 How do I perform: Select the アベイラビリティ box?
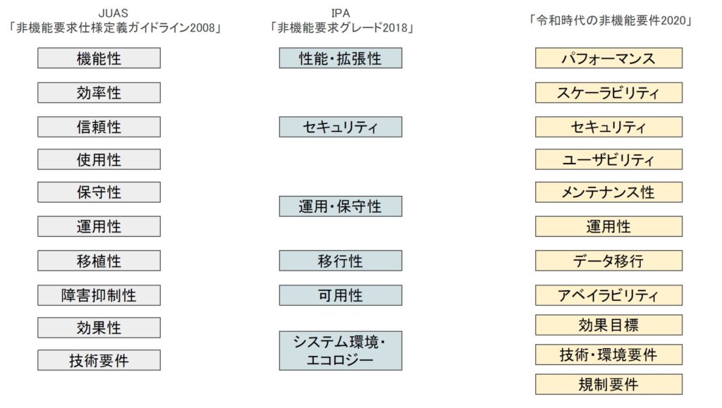pyautogui.click(x=608, y=295)
